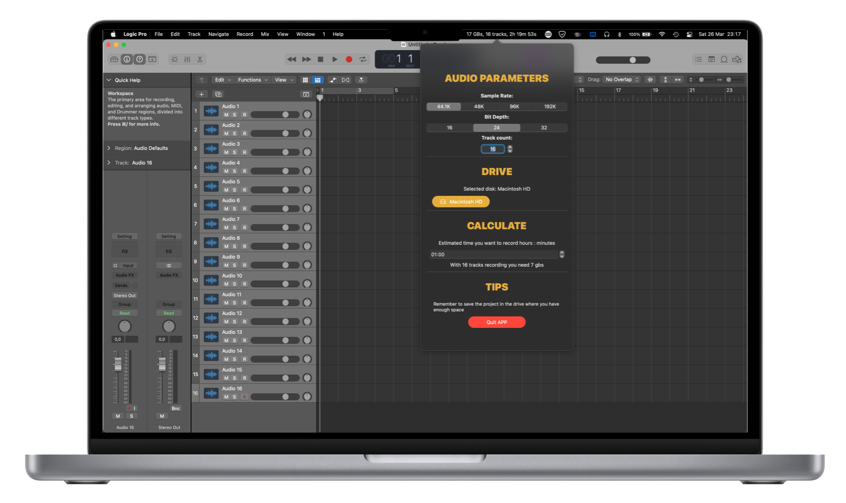Click the add track plus icon
846x503 pixels.
coord(201,94)
